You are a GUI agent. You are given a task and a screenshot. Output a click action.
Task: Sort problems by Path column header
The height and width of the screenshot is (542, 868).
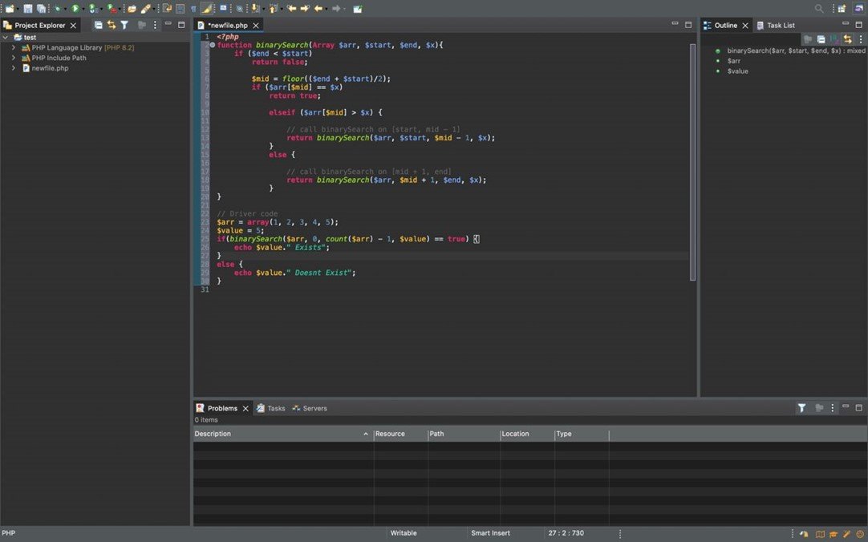[x=464, y=434]
